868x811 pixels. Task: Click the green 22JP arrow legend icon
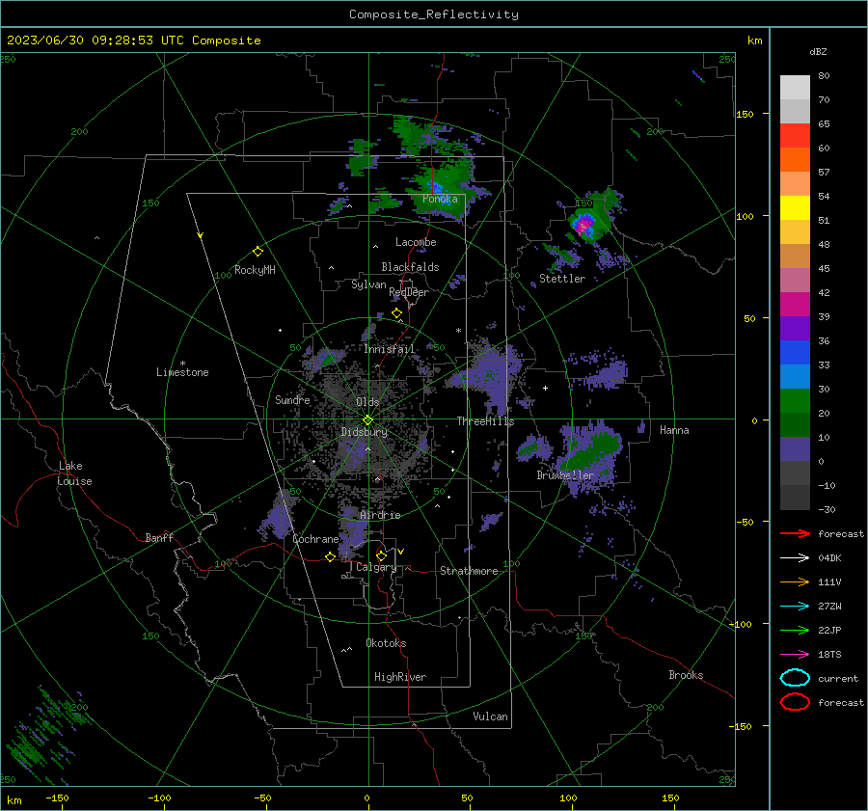(795, 630)
